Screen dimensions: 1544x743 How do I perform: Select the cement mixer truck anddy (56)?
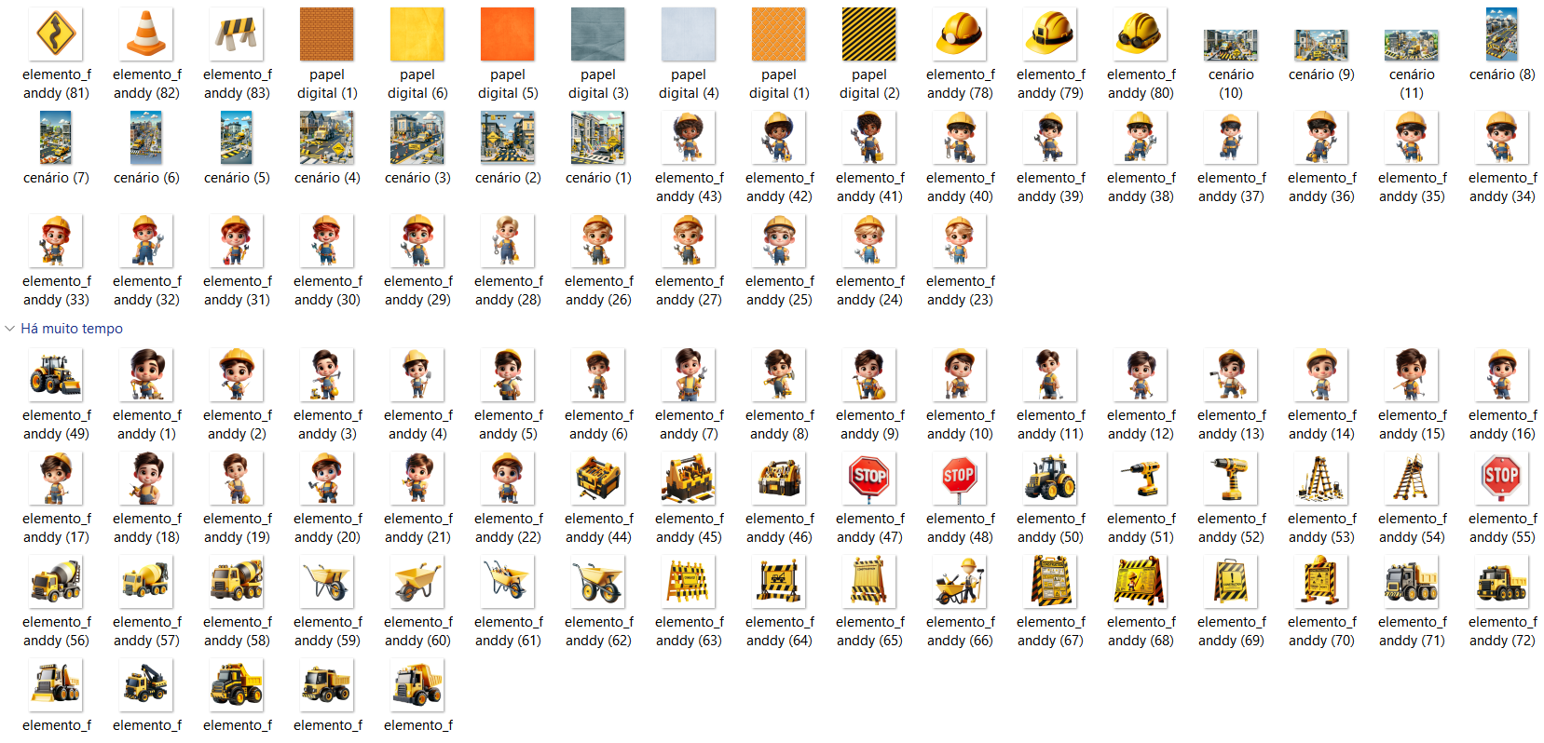pos(56,582)
